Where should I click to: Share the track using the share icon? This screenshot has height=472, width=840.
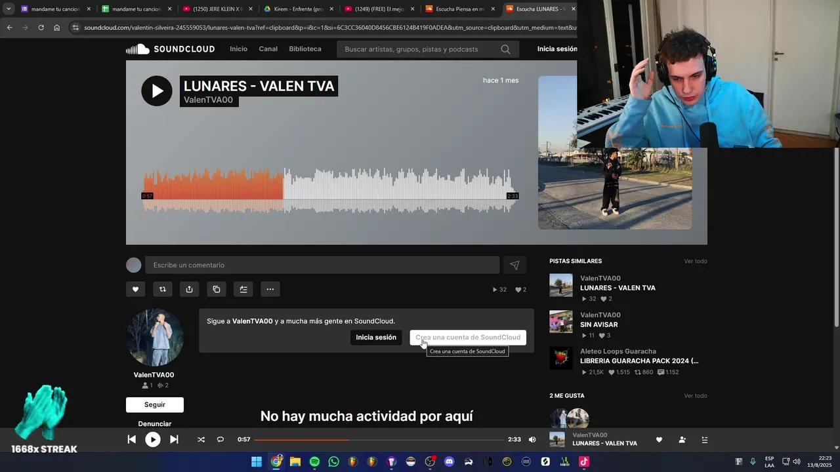(x=189, y=289)
